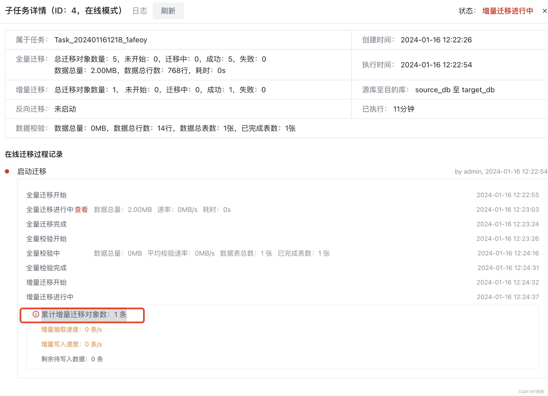
Task: Close the subtask detail panel
Action: tap(544, 11)
